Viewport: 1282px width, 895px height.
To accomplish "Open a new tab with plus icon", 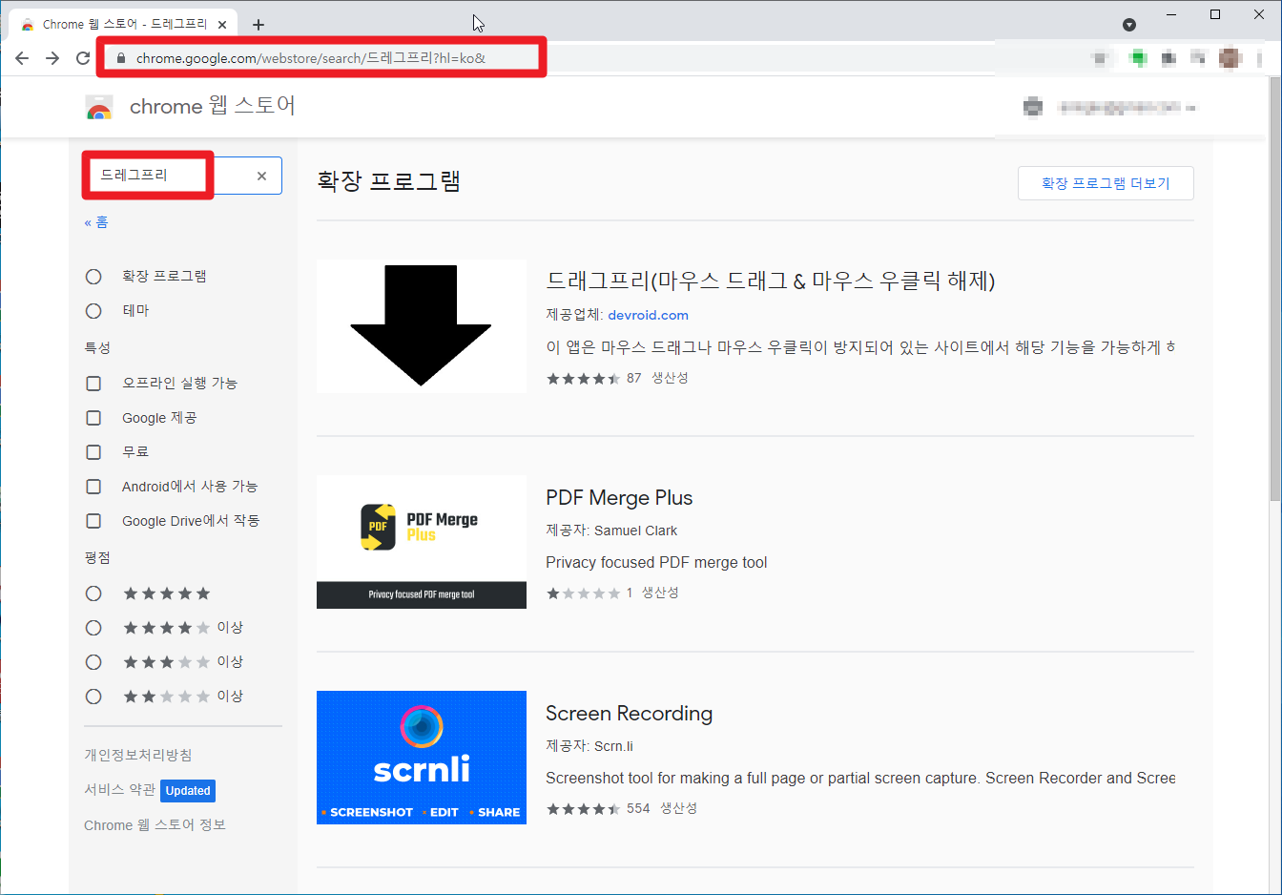I will 258,25.
